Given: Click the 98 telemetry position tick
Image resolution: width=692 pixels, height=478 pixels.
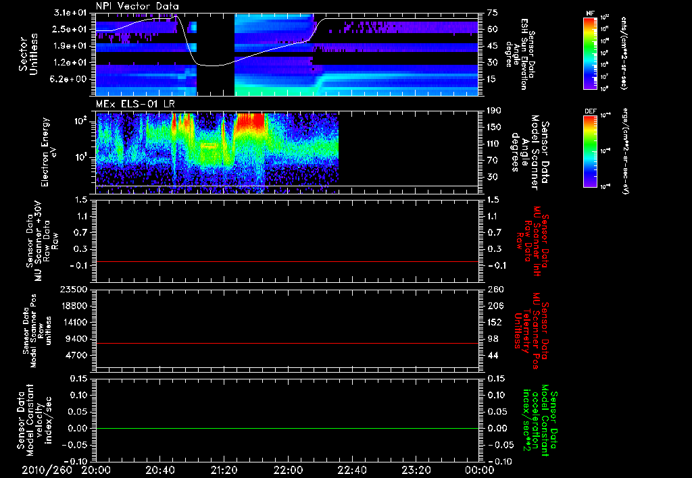Looking at the screenshot, I should point(493,339).
